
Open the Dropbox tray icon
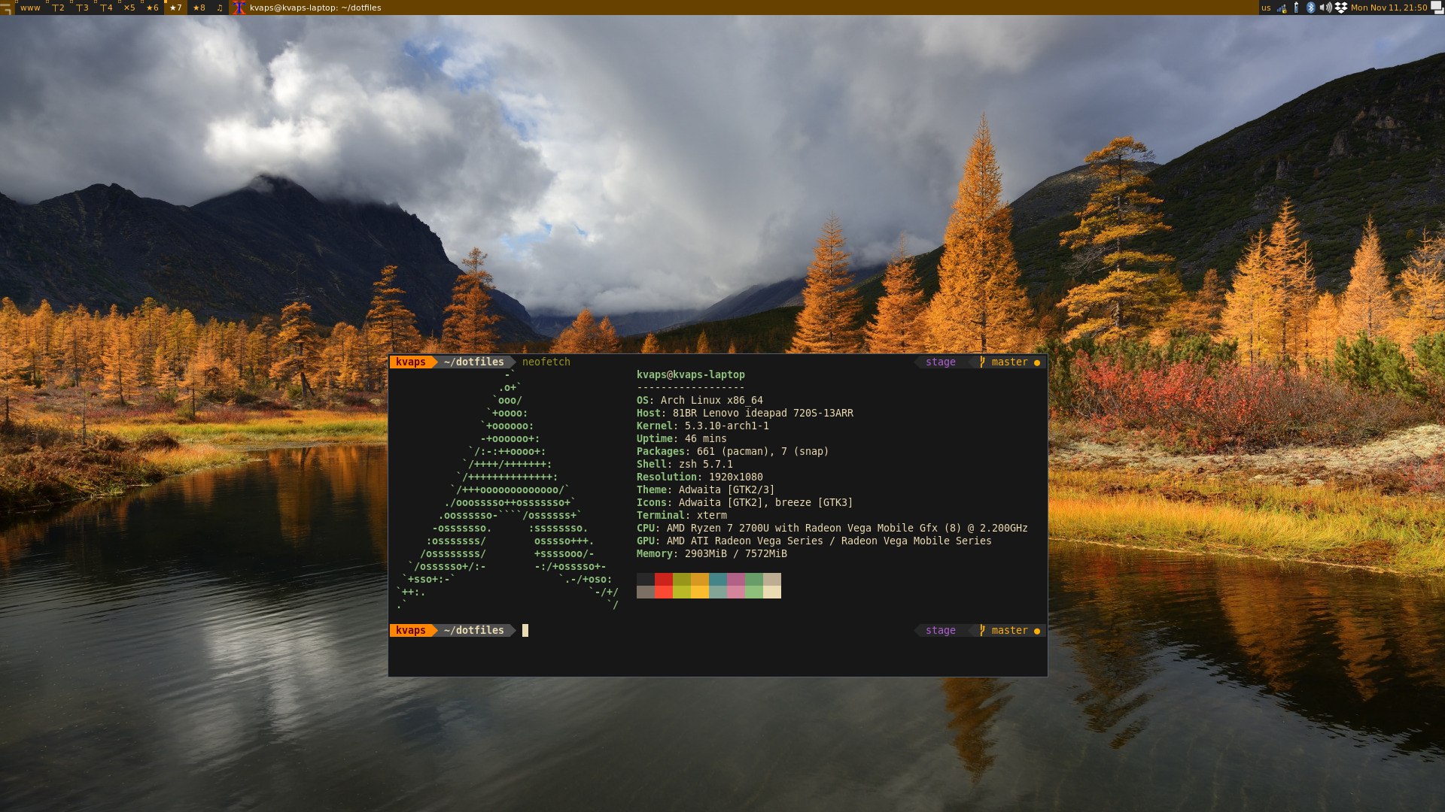coord(1341,8)
